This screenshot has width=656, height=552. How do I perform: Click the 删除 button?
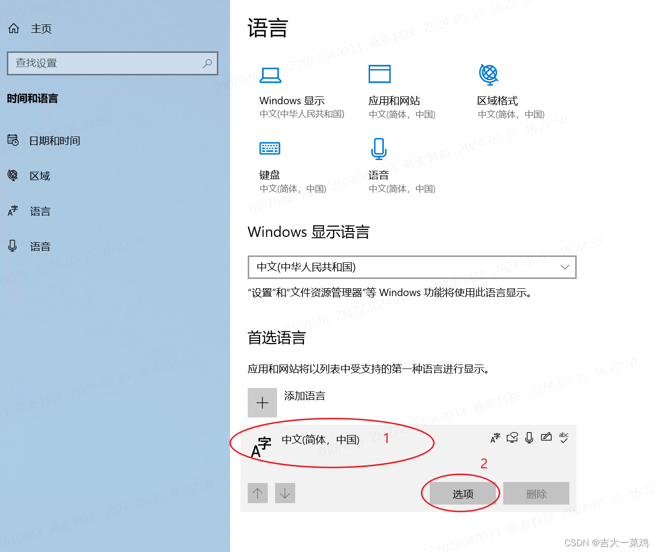536,493
